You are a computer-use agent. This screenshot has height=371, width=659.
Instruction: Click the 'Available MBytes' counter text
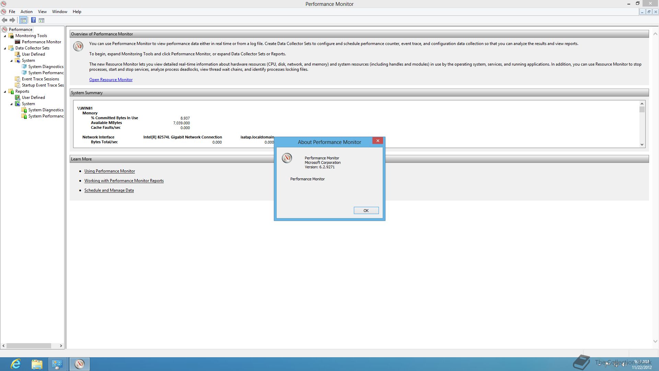(x=106, y=123)
